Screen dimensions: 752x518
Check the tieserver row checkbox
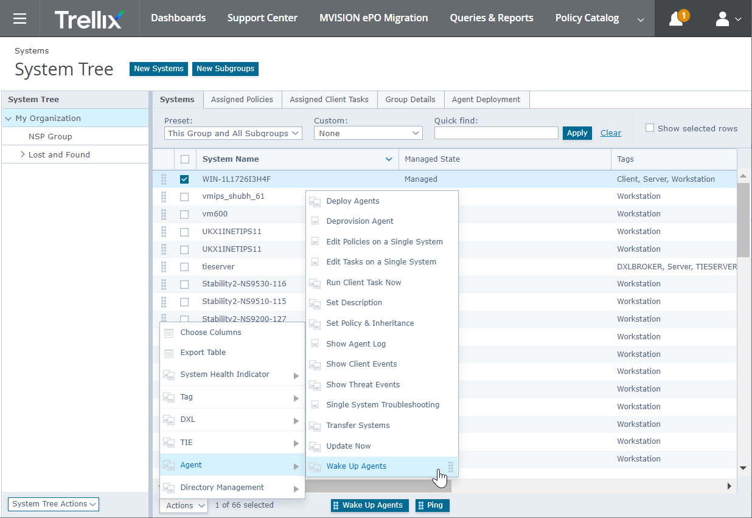point(184,267)
